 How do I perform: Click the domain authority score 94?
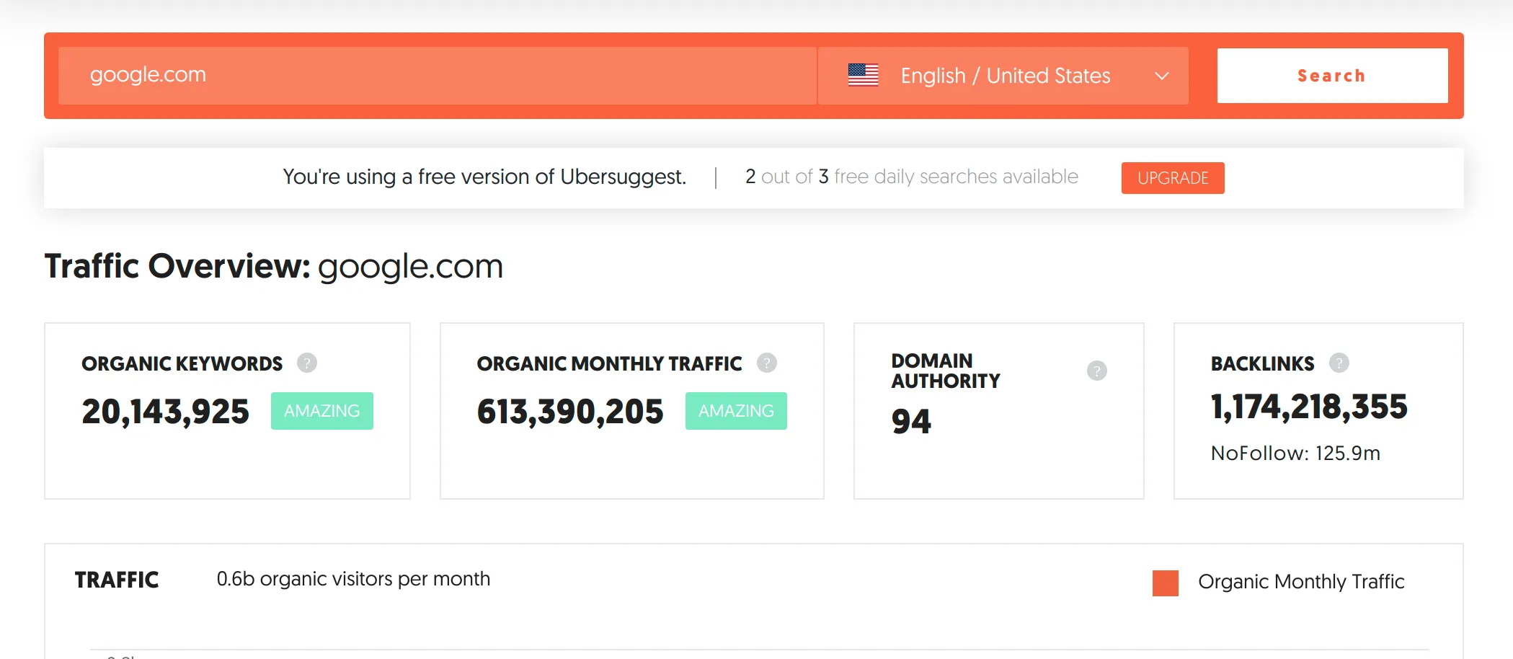pos(911,421)
